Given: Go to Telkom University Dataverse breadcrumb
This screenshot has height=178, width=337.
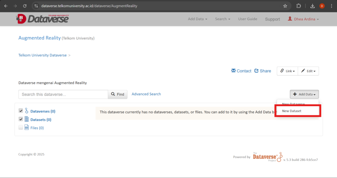Looking at the screenshot, I should click(x=42, y=55).
